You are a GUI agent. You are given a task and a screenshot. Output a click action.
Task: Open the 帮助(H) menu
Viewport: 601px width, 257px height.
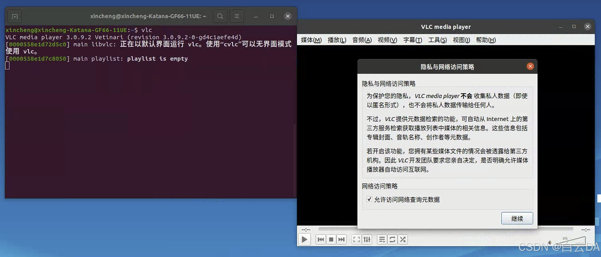[486, 40]
